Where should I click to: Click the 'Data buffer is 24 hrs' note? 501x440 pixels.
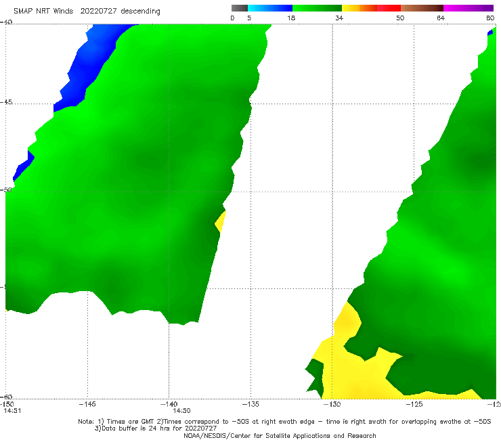[x=156, y=428]
